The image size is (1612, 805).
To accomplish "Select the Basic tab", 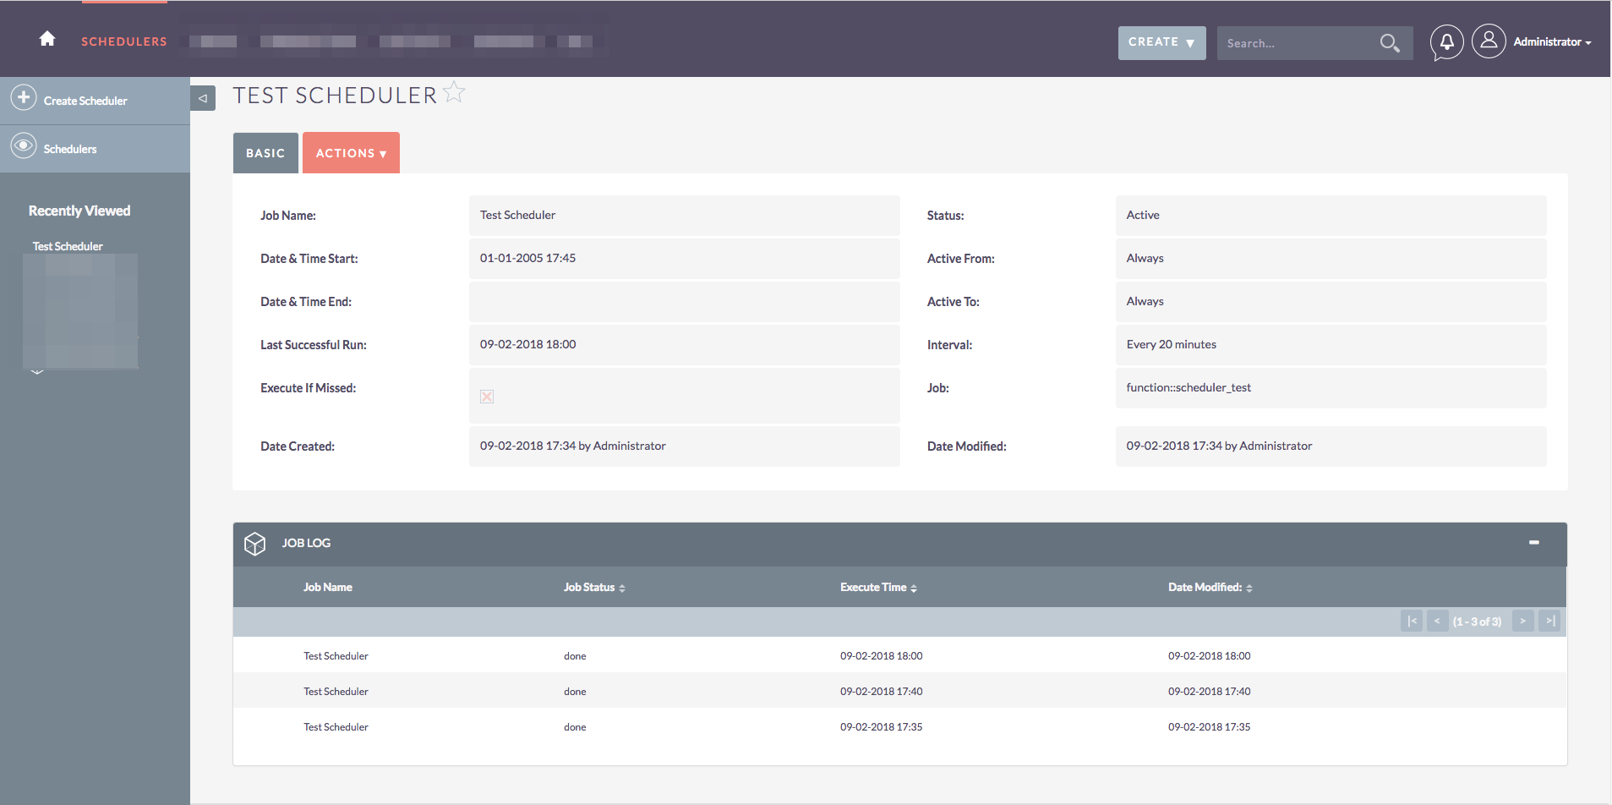I will pyautogui.click(x=265, y=153).
